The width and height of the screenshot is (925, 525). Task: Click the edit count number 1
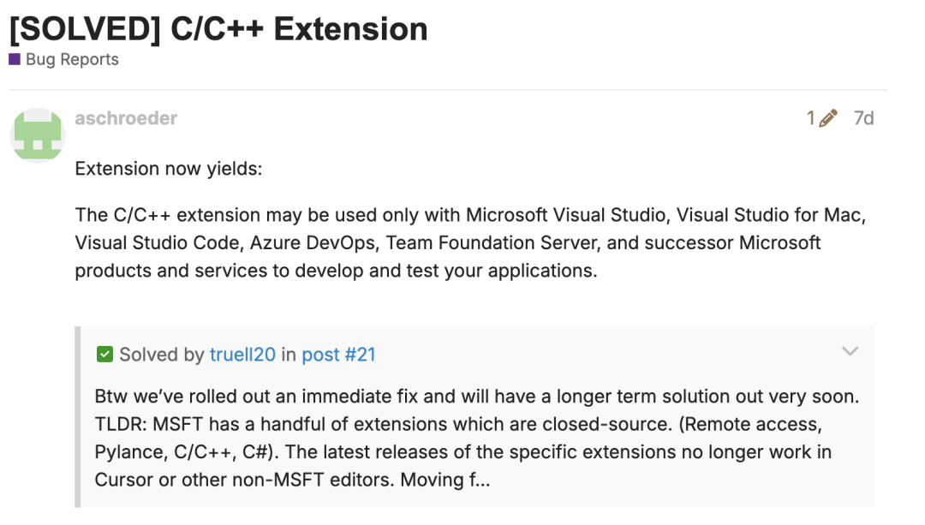pos(810,118)
